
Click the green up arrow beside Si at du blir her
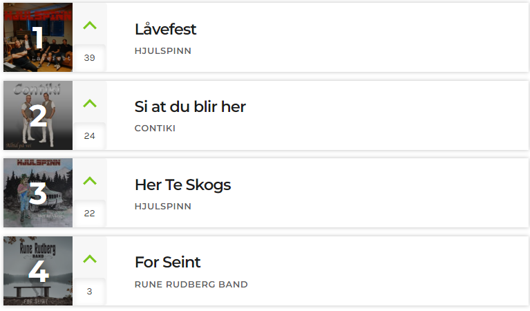(90, 103)
